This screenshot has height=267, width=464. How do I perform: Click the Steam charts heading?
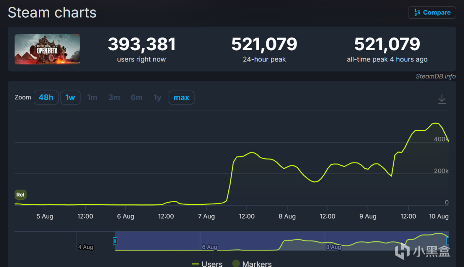coord(52,13)
